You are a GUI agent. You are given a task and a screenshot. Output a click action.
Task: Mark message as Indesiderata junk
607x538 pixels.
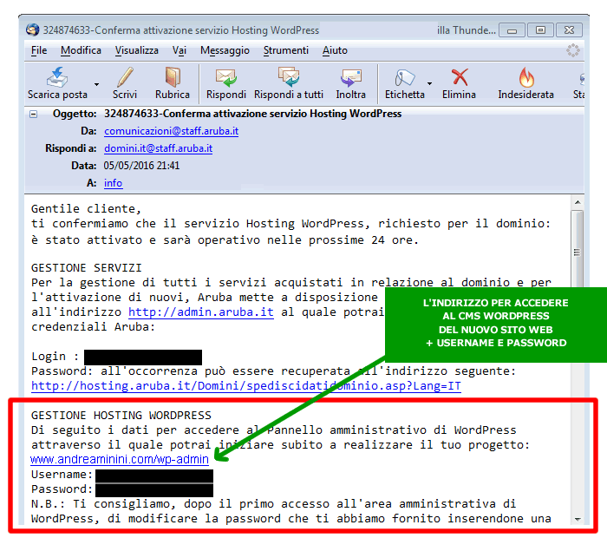(525, 77)
